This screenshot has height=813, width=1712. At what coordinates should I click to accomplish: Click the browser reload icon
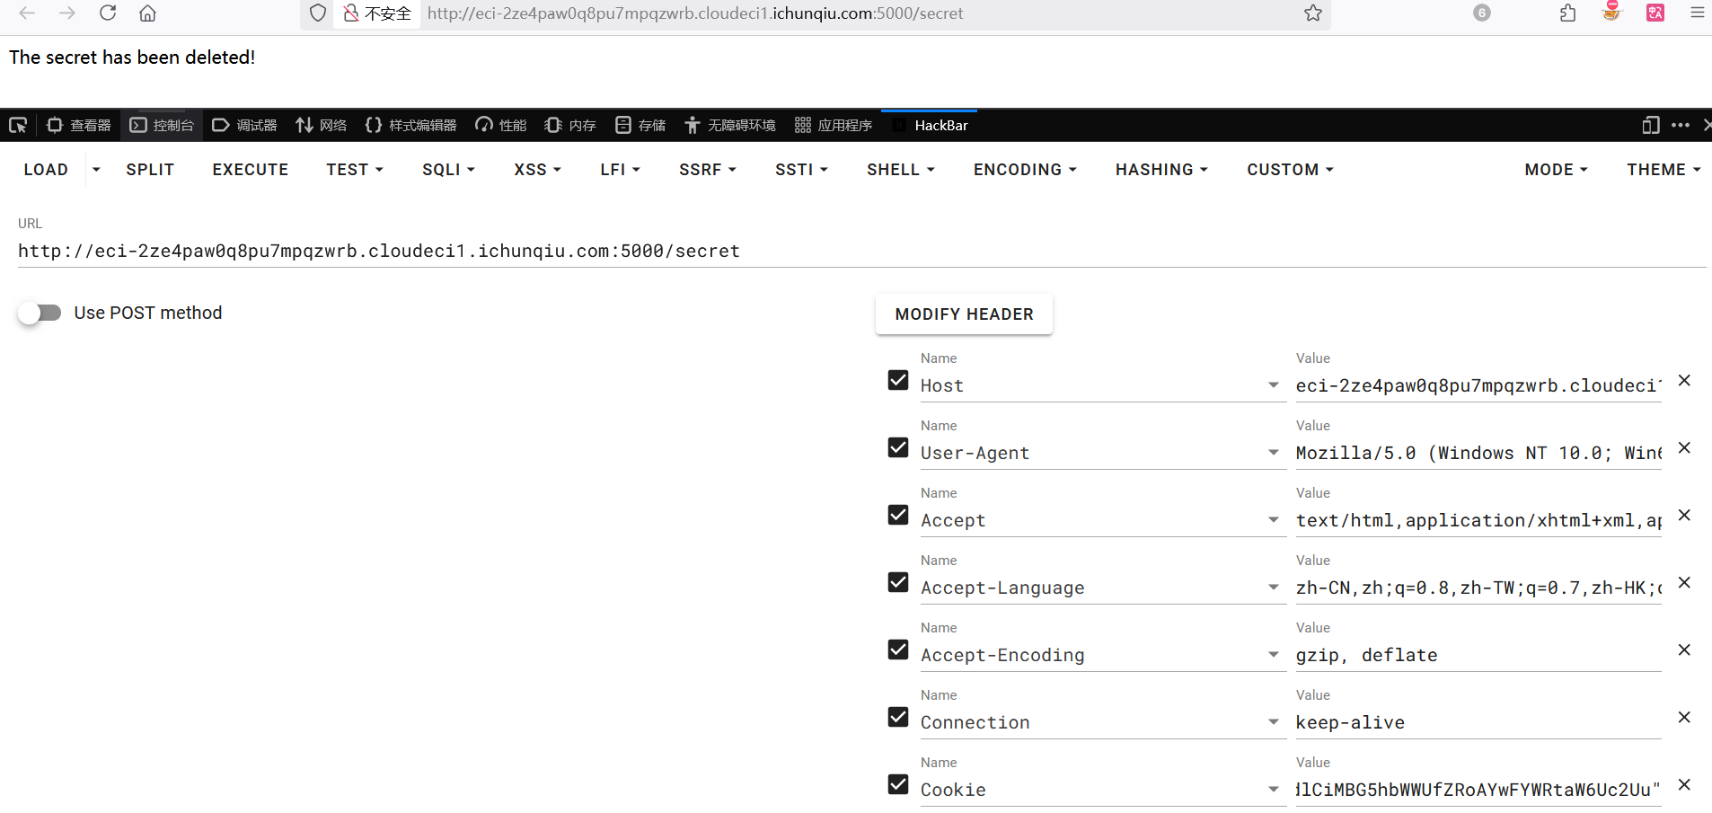[108, 13]
